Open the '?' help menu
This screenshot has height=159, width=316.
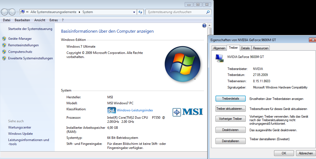click(x=63, y=20)
